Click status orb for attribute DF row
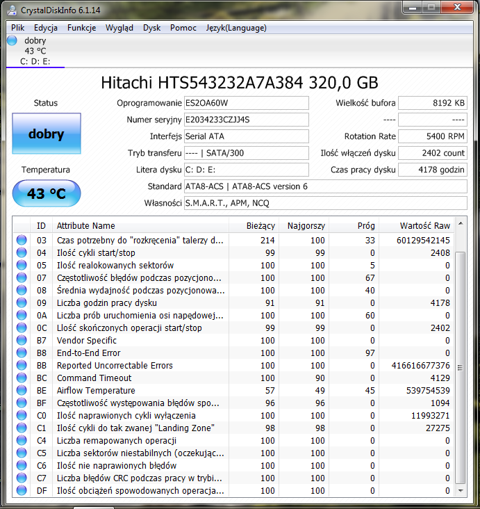Image resolution: width=480 pixels, height=509 pixels. pyautogui.click(x=22, y=490)
